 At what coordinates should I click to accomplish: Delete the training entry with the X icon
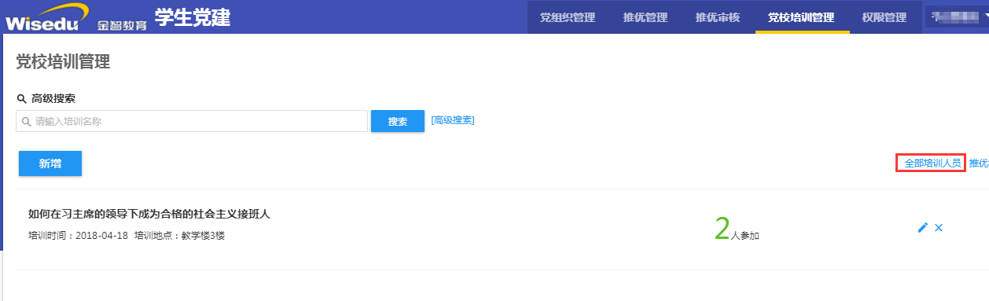click(x=939, y=227)
